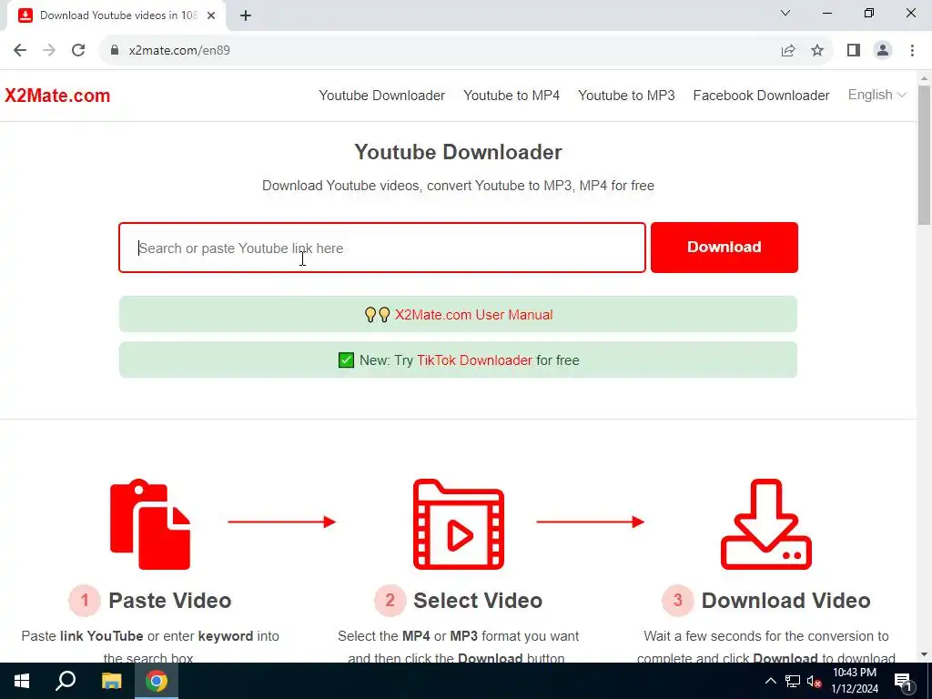Open a new tab with plus icon
The height and width of the screenshot is (699, 932).
point(246,16)
